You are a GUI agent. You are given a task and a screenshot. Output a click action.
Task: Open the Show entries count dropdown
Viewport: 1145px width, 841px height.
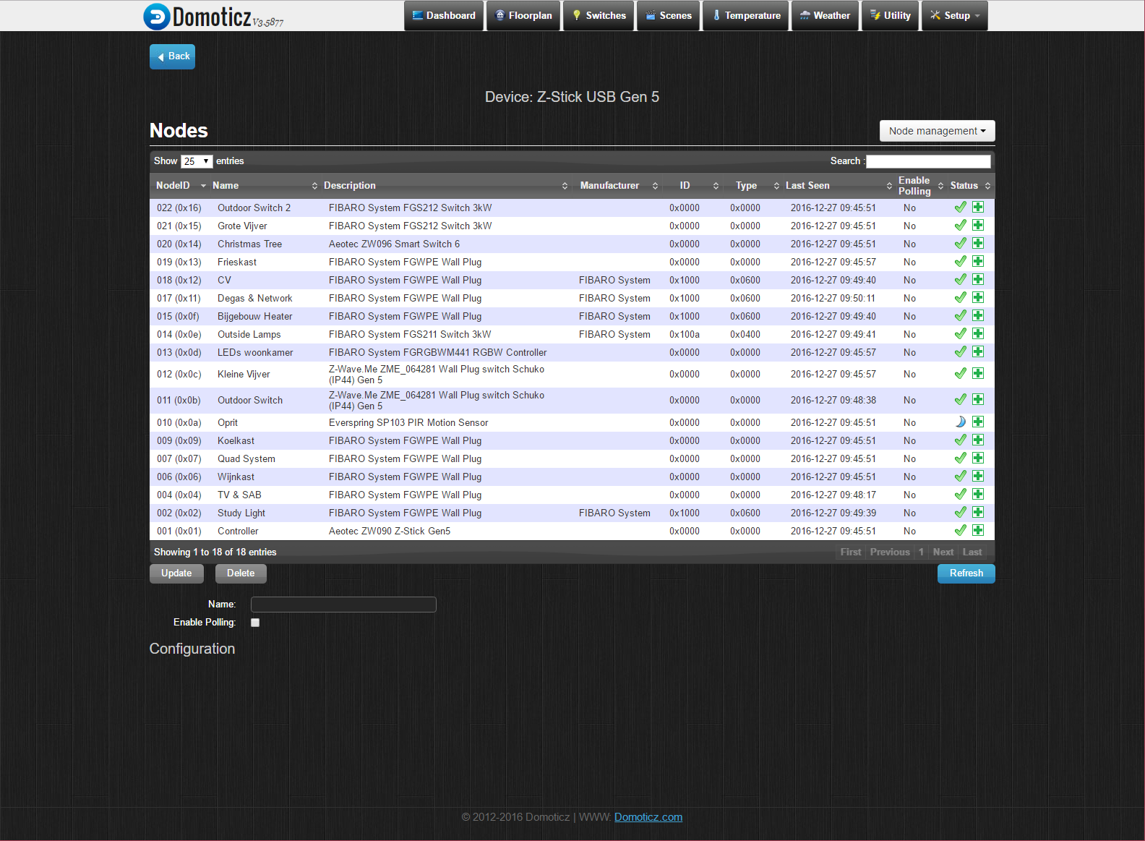[197, 161]
